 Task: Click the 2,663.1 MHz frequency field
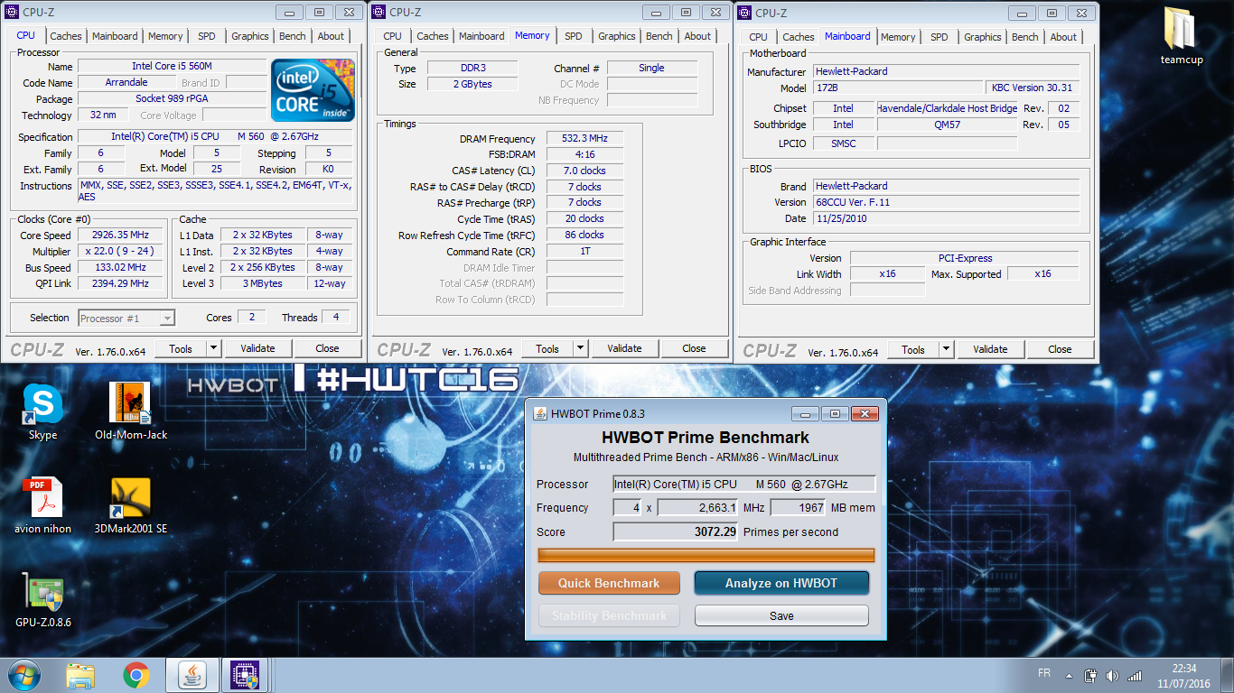(698, 507)
